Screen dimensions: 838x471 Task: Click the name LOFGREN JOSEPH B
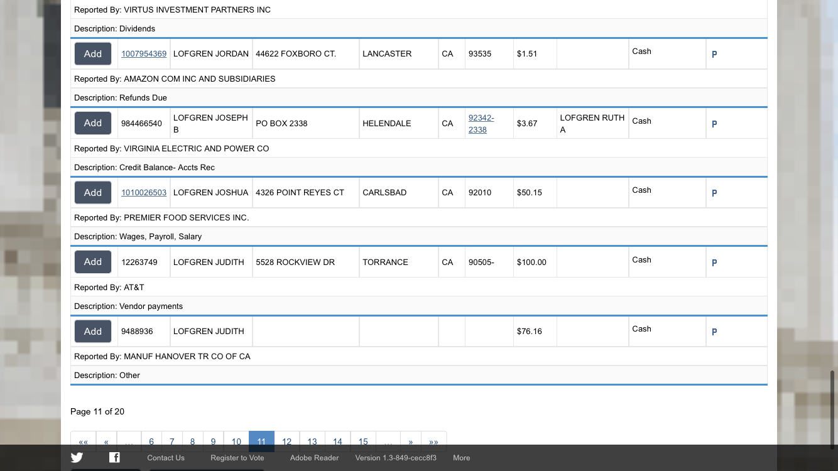(210, 124)
